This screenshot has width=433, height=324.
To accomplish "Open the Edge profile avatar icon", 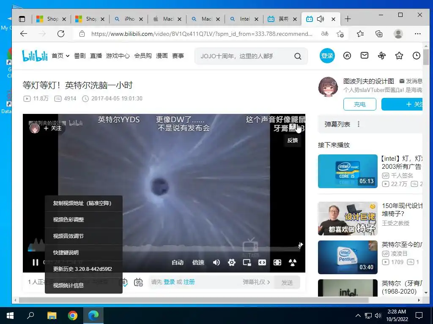I will 398,34.
